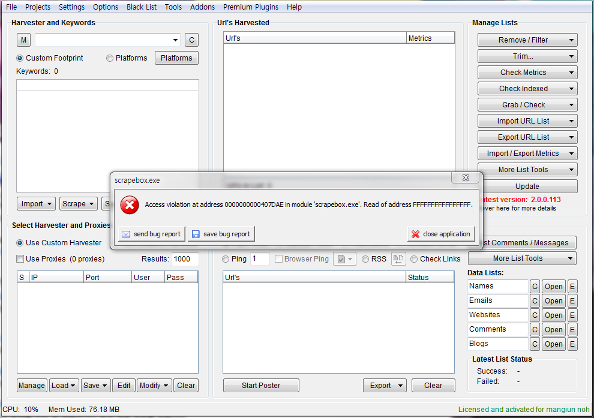Click the Results count field
Screen dimensions: 594x418
coord(185,259)
